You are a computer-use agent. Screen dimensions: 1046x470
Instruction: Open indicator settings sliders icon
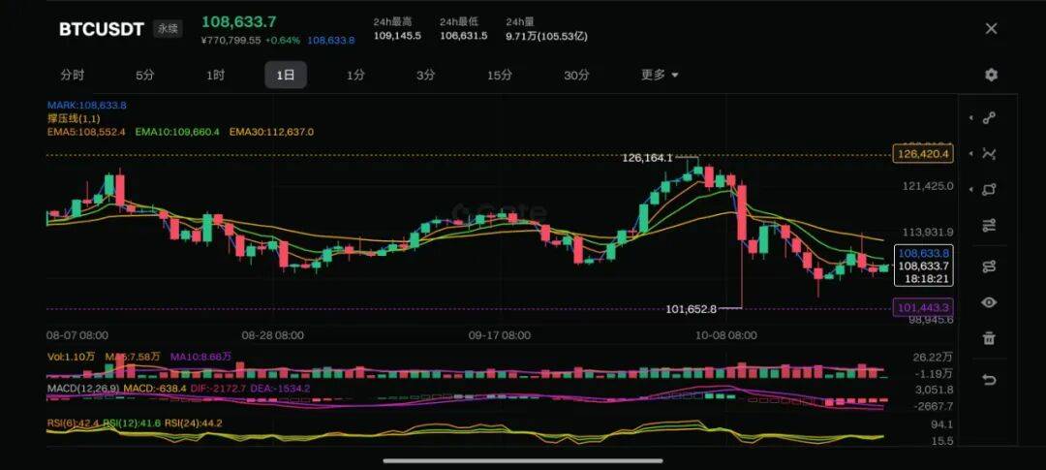click(989, 226)
